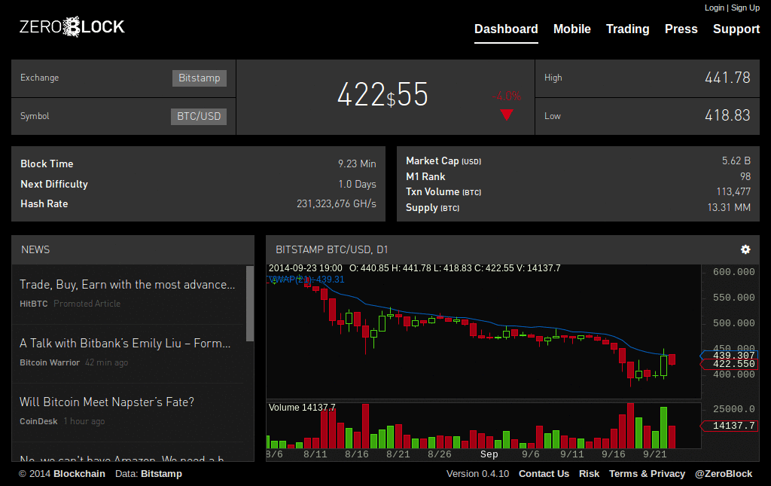Click the 9/21 date label on chart axis

655,454
